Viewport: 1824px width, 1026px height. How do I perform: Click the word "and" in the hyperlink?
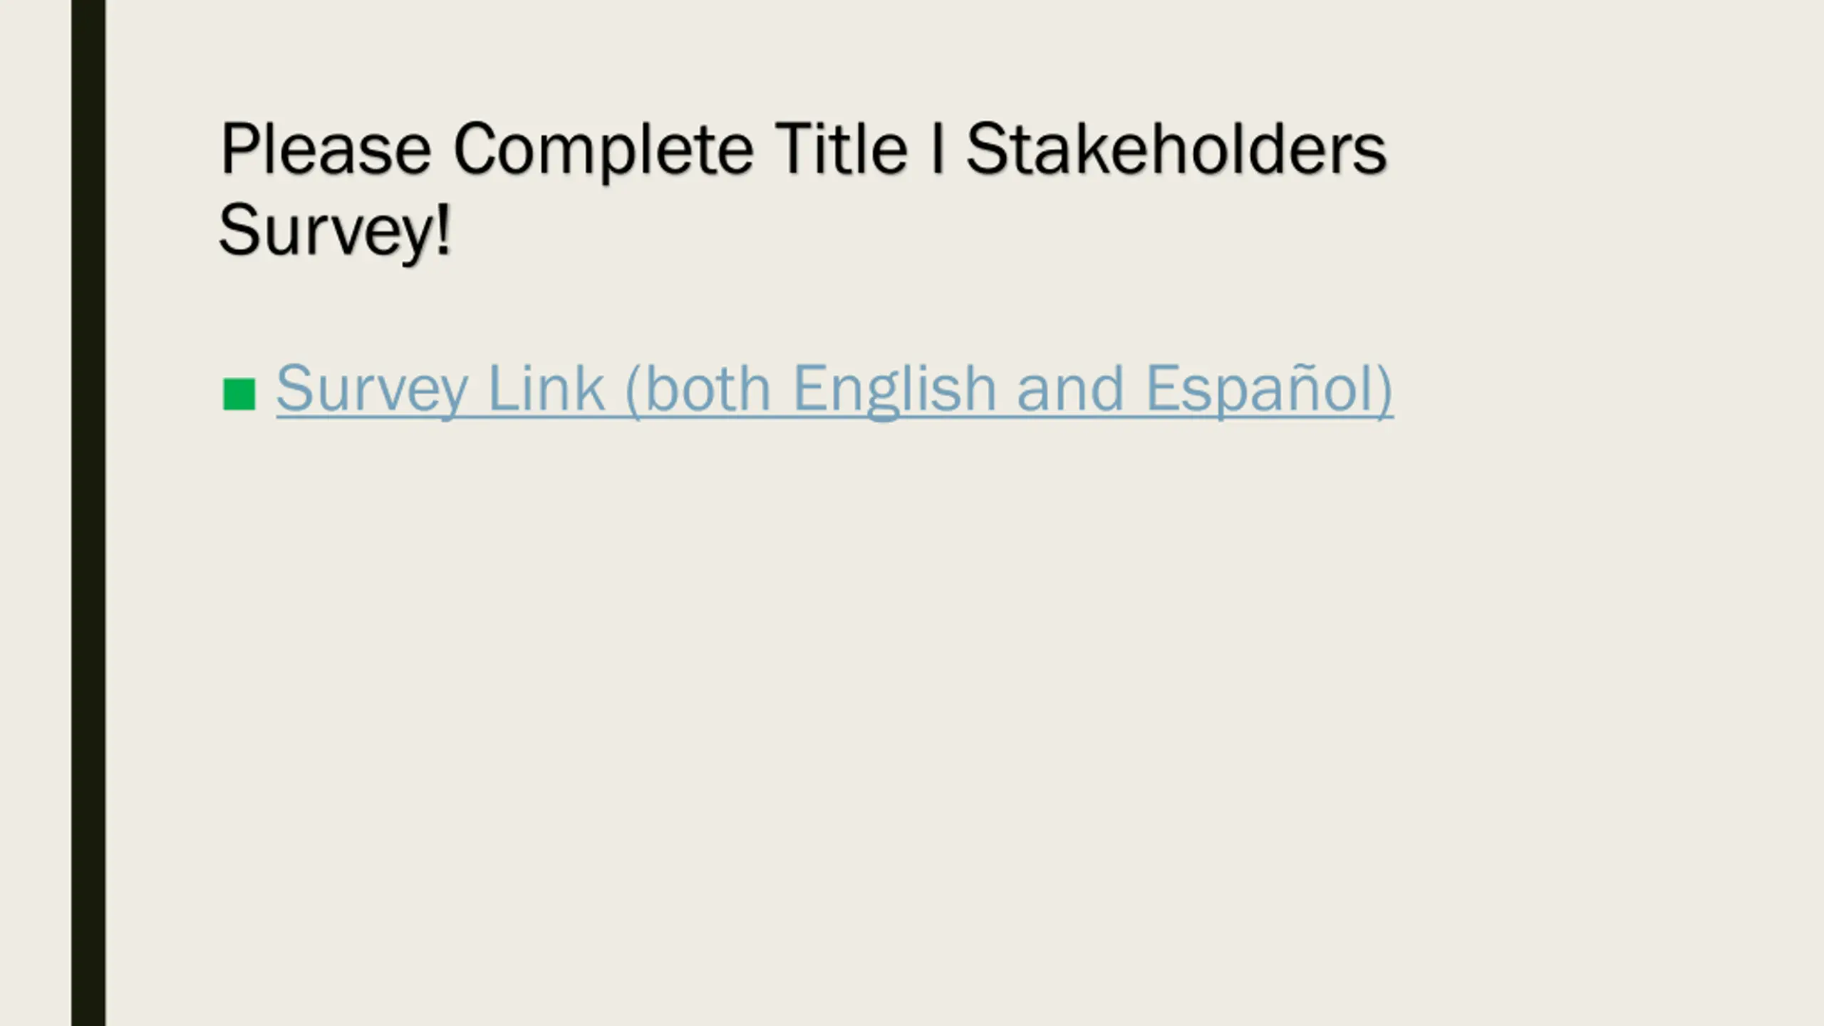coord(1070,389)
